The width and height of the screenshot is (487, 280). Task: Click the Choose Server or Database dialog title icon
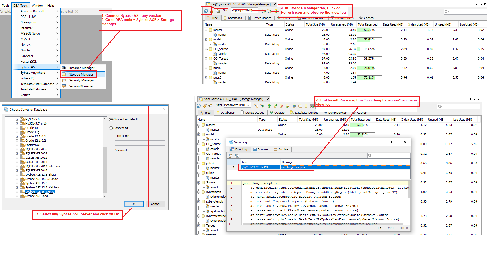tap(6, 110)
